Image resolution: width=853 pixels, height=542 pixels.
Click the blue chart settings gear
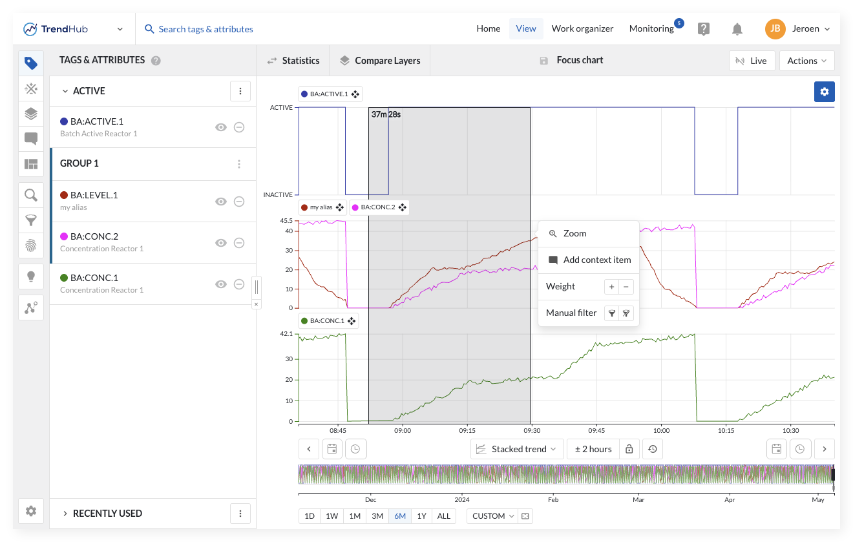(x=824, y=92)
